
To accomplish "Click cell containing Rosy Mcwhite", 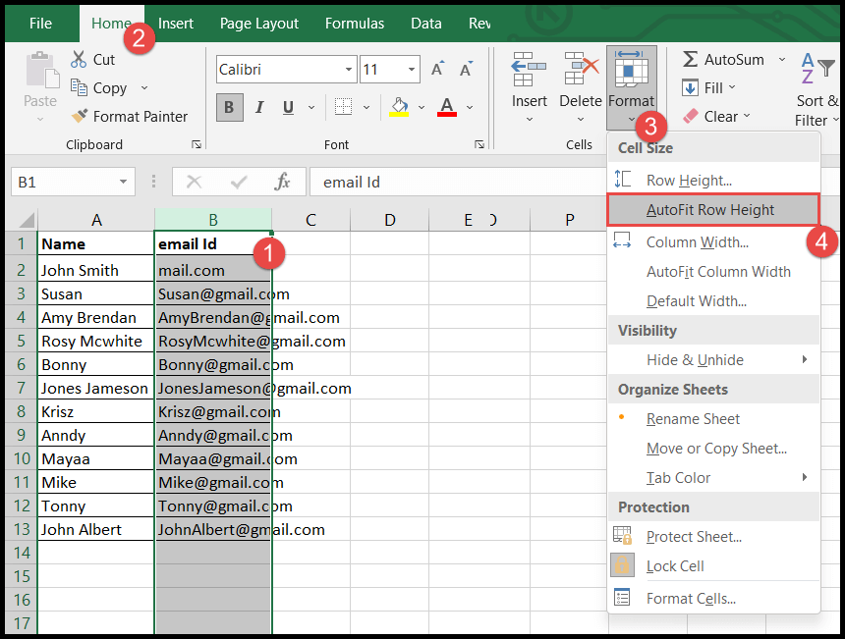I will click(x=96, y=341).
